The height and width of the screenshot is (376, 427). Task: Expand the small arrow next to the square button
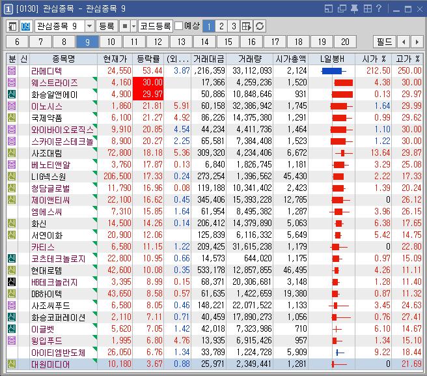tap(133, 27)
